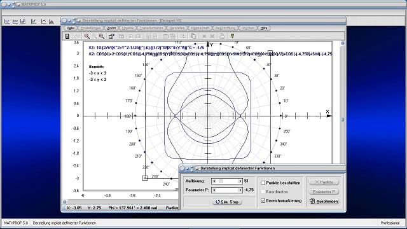Open the Eigenschaft menu
This screenshot has height=229, width=407.
(200, 28)
